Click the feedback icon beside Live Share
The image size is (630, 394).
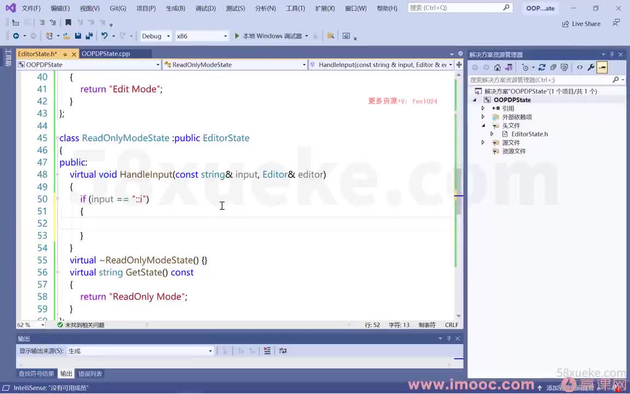[x=616, y=23]
